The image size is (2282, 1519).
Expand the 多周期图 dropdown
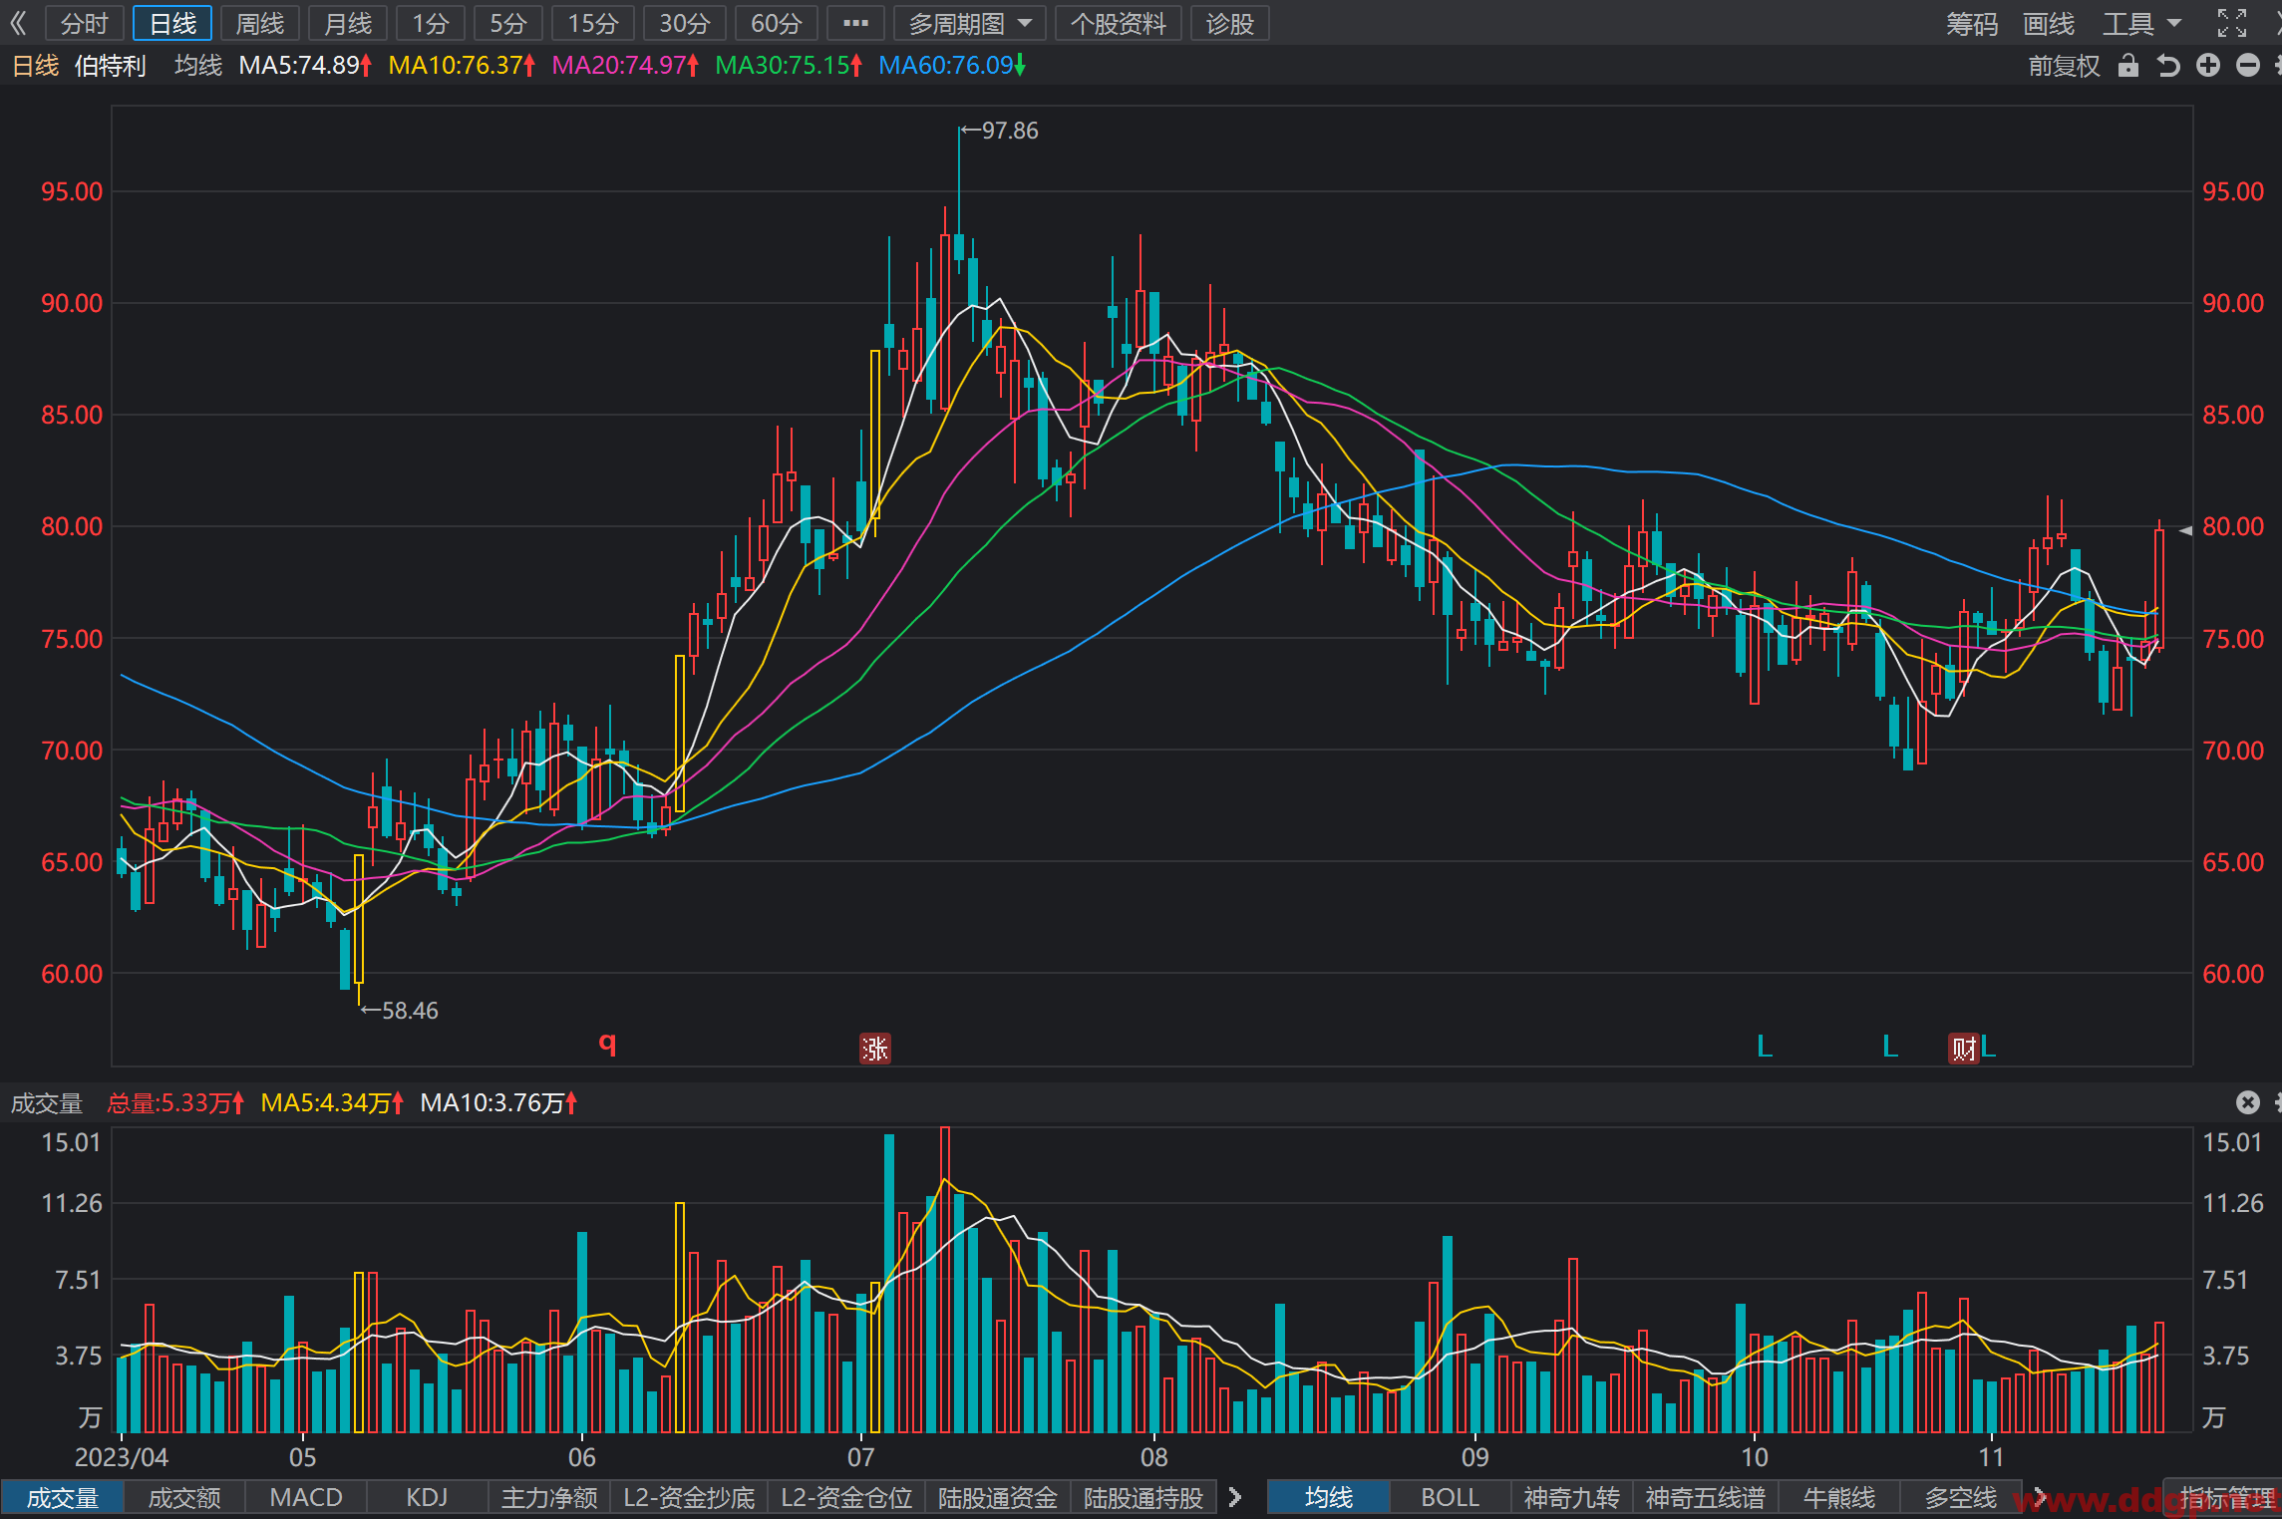969,23
